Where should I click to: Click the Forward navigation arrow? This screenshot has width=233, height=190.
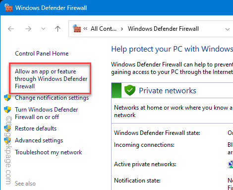point(28,29)
